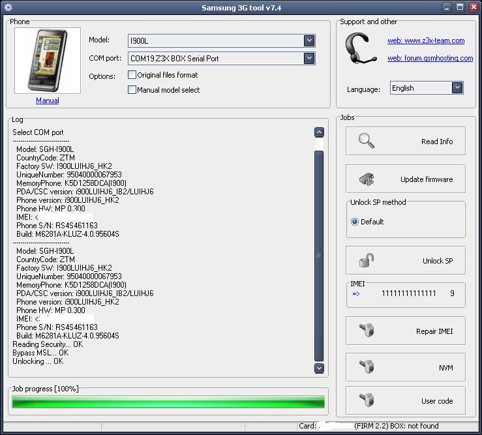The width and height of the screenshot is (482, 435).
Task: Click the open padlock icon on Unlock SP
Action: [x=367, y=260]
